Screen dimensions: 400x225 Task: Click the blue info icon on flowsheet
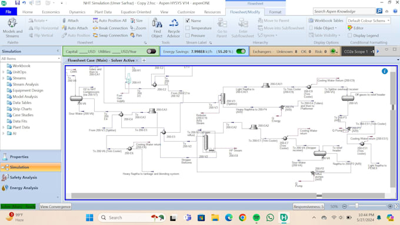coord(385,71)
